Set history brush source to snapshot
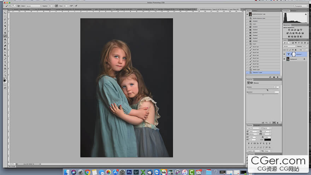This screenshot has width=311, height=175. 247,14
